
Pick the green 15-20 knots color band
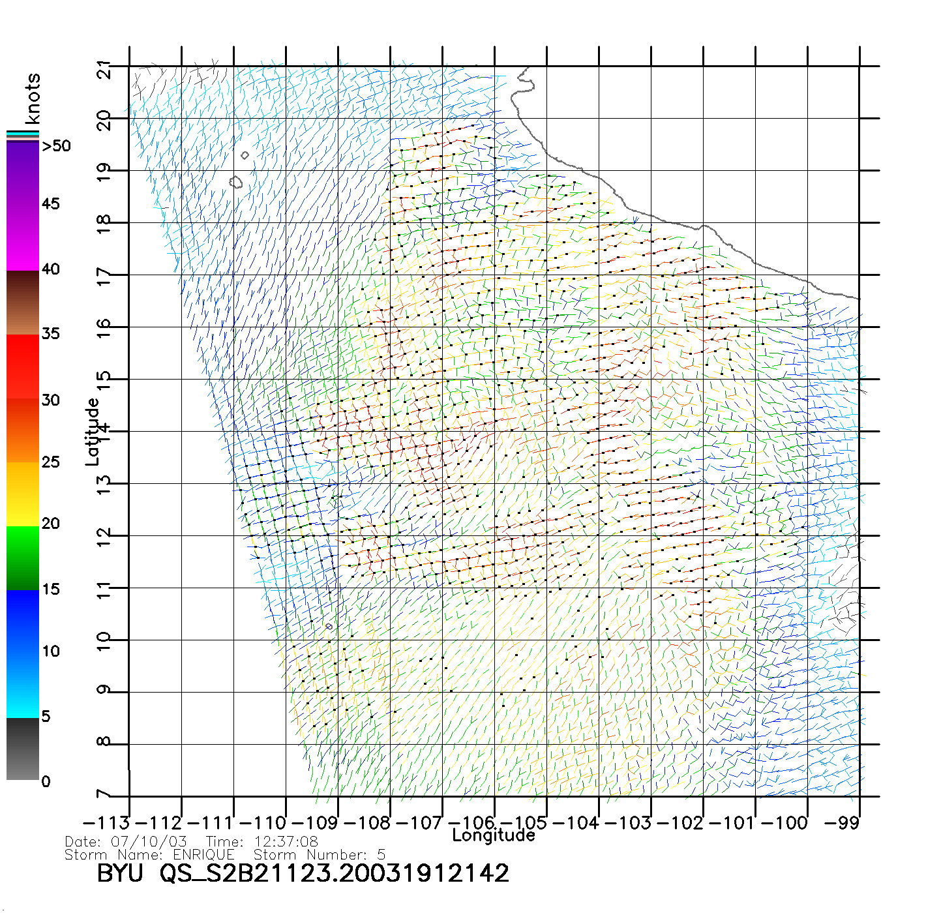click(x=23, y=558)
